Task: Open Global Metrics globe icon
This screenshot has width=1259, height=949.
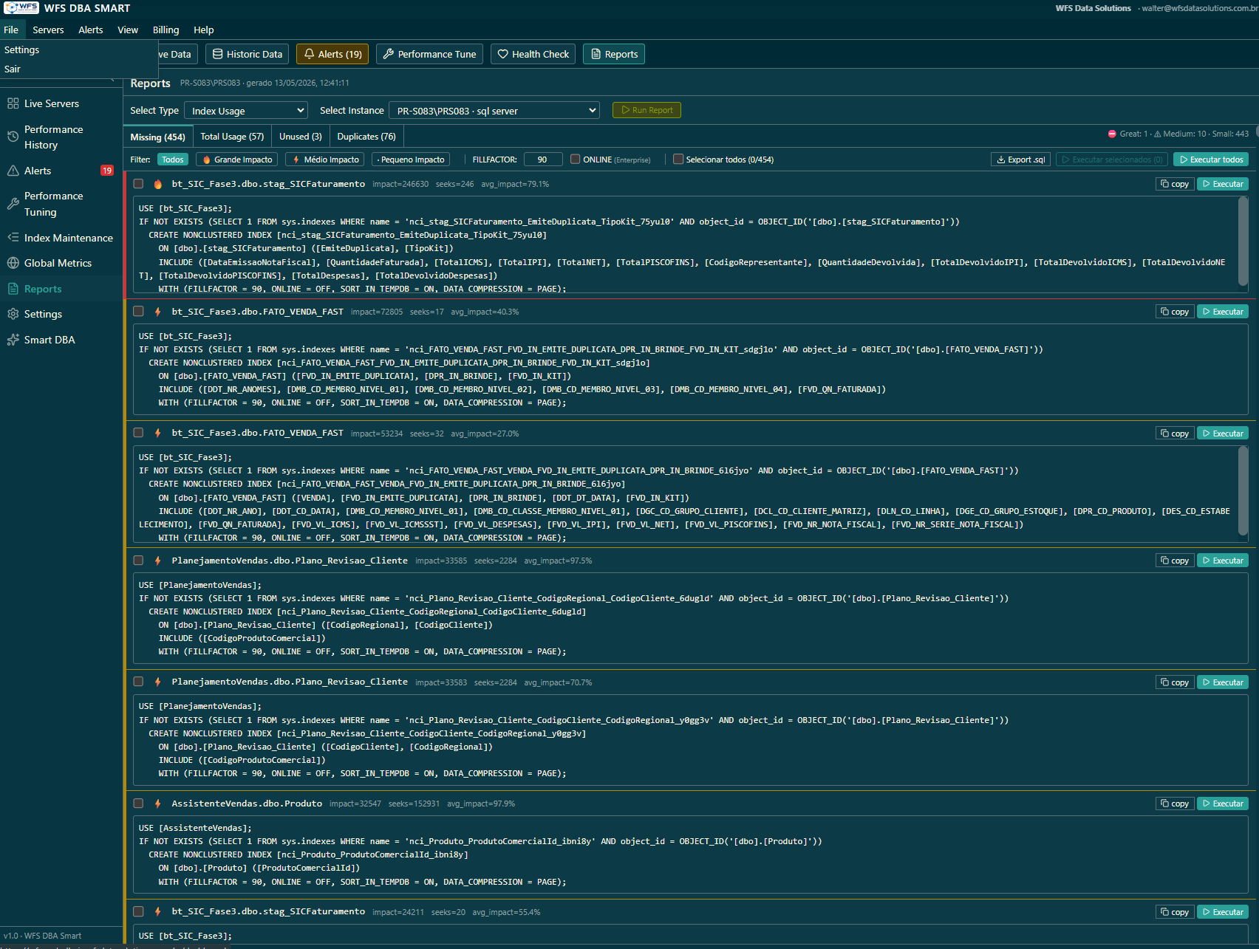Action: (13, 263)
